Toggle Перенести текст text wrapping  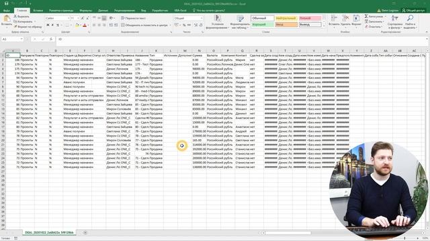(x=134, y=18)
